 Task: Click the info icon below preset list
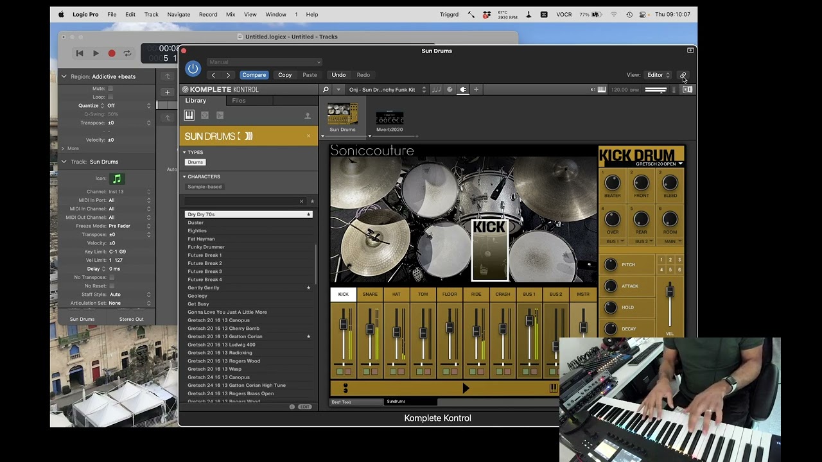point(292,407)
